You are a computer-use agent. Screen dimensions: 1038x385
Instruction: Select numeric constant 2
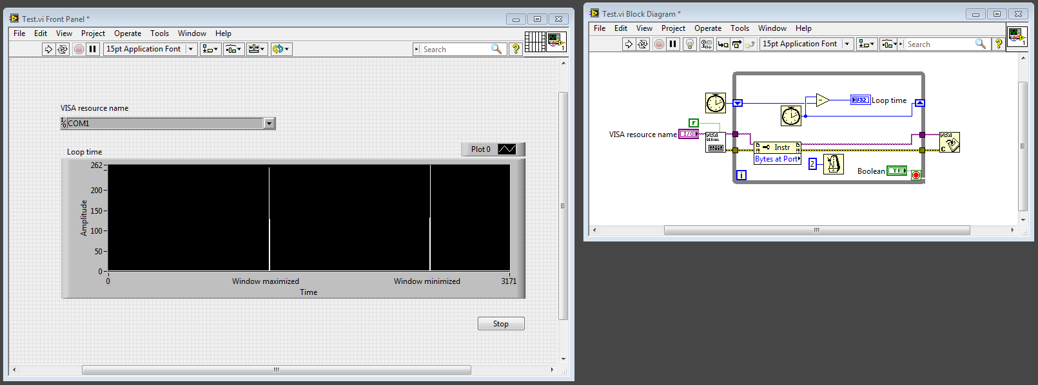click(812, 164)
